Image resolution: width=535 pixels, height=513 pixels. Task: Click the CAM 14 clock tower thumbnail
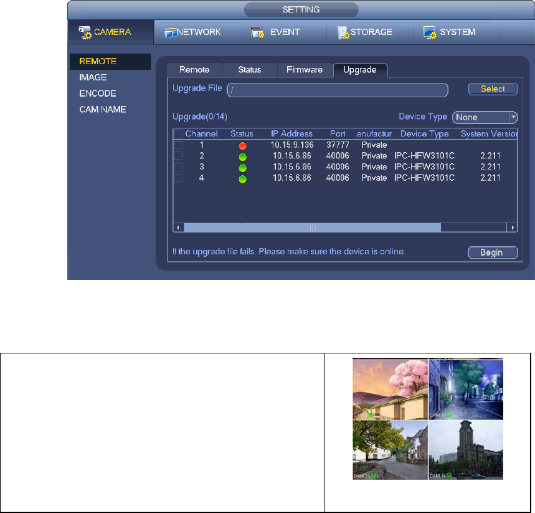pos(466,450)
